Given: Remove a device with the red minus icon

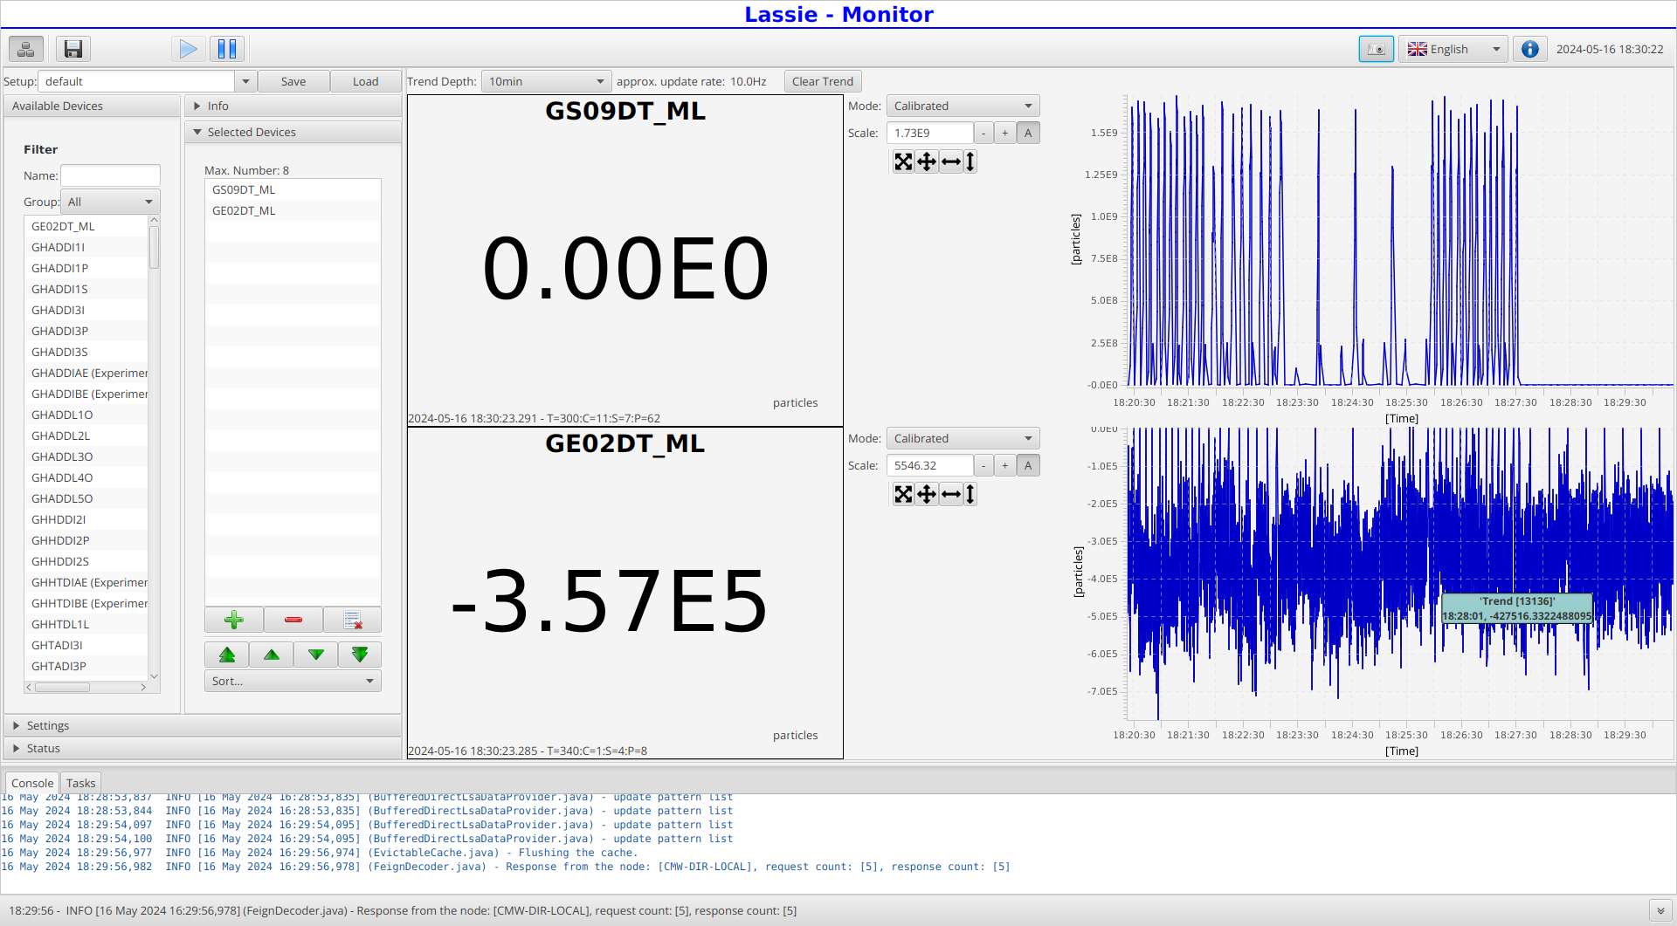Looking at the screenshot, I should tap(293, 620).
